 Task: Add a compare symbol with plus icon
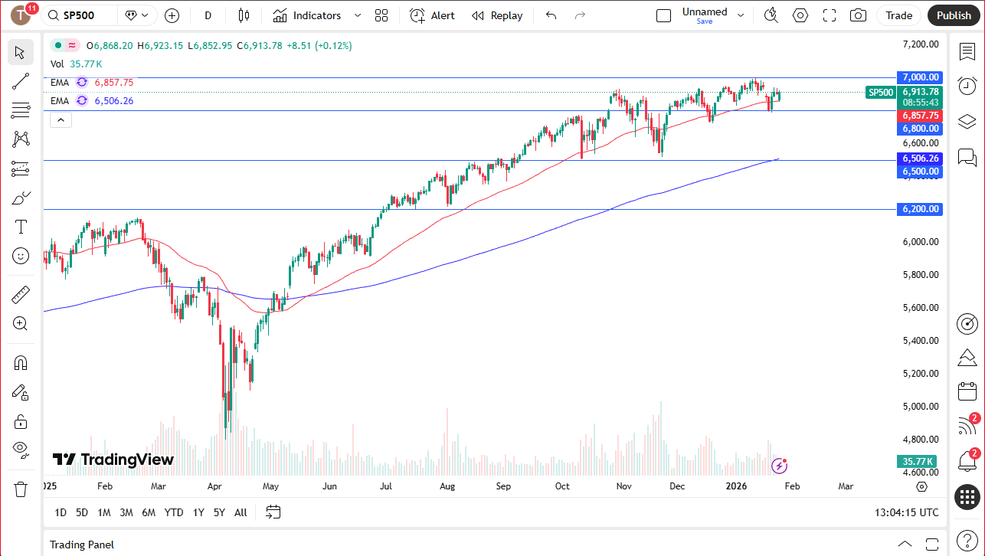(x=172, y=15)
